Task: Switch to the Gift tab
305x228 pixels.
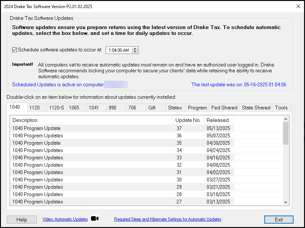Action: pos(156,108)
